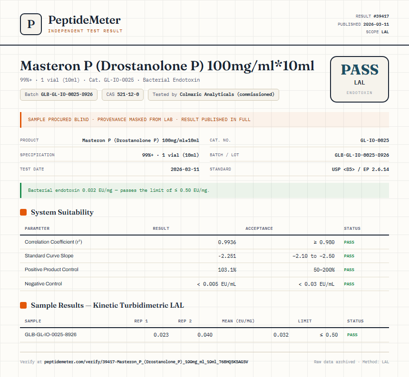Click the mean value 0.032 in sample row

click(x=281, y=335)
